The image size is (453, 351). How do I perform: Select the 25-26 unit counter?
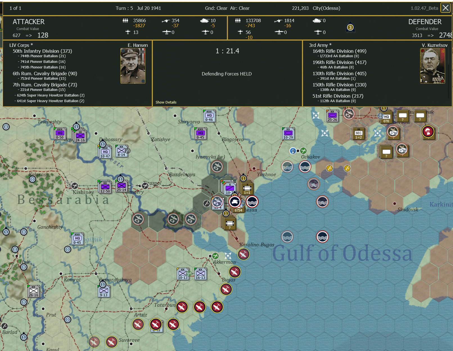[x=332, y=116]
